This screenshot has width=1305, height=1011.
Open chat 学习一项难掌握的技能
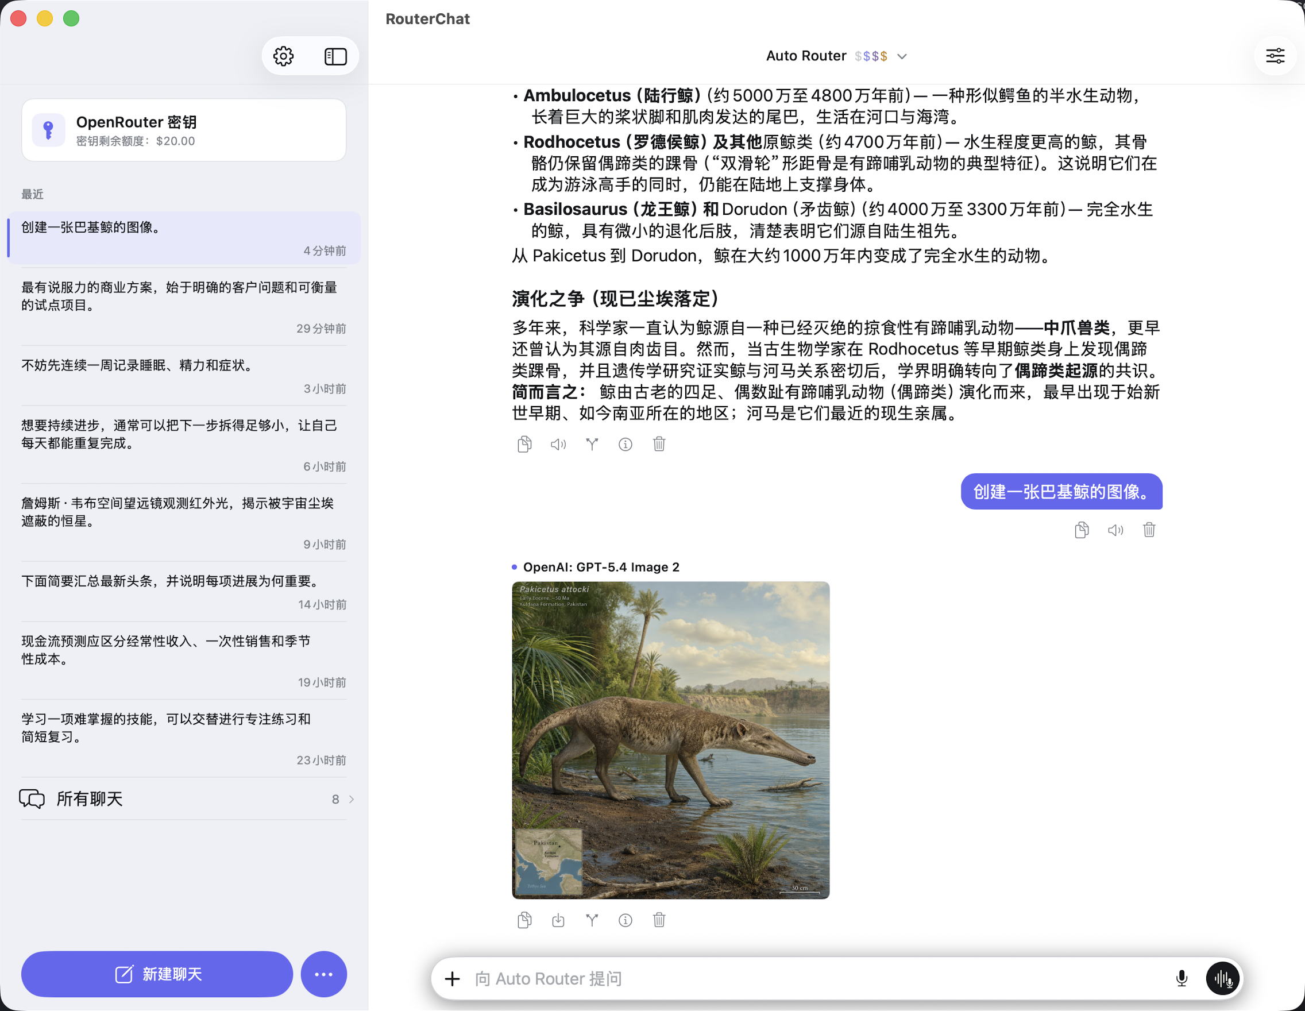(184, 739)
